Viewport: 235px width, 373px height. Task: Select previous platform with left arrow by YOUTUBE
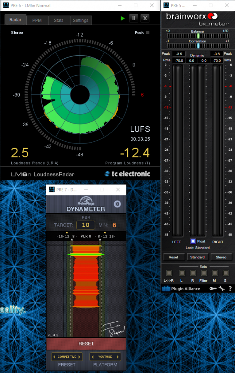(93, 357)
